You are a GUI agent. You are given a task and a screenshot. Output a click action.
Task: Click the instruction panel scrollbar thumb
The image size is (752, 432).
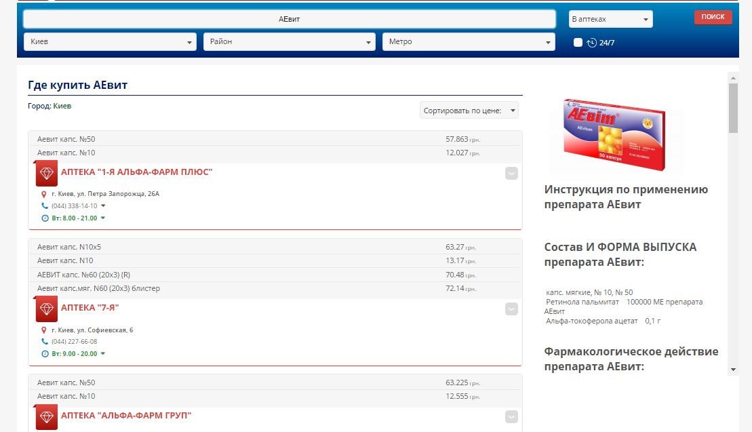click(733, 108)
